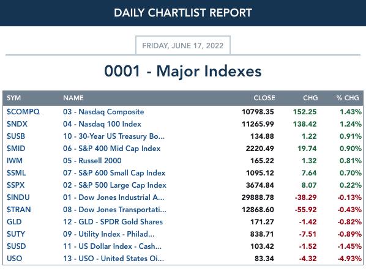Open 01 - Dow Jones Industrial link
This screenshot has width=366, height=269.
coord(113,197)
